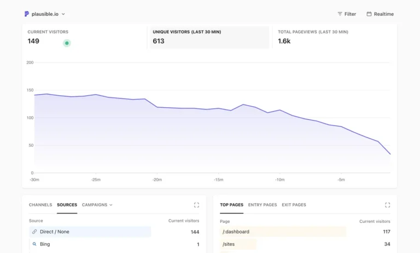
Task: Click the 144 visitors value for Direct
Action: coord(195,232)
